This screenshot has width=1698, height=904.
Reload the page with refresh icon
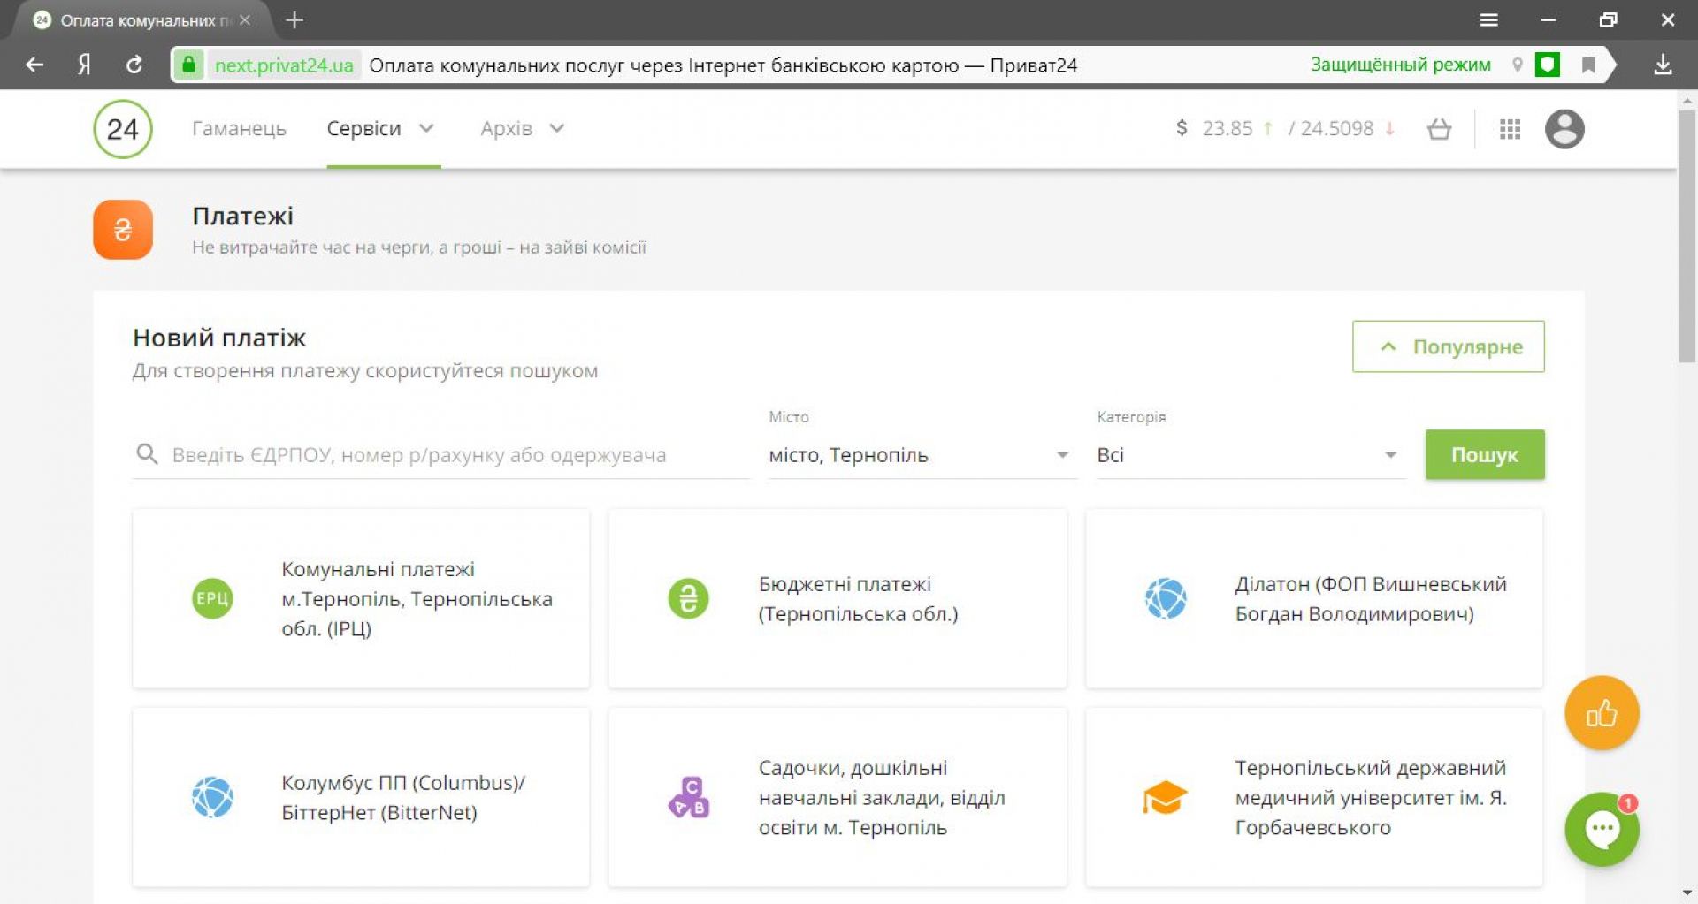coord(134,65)
